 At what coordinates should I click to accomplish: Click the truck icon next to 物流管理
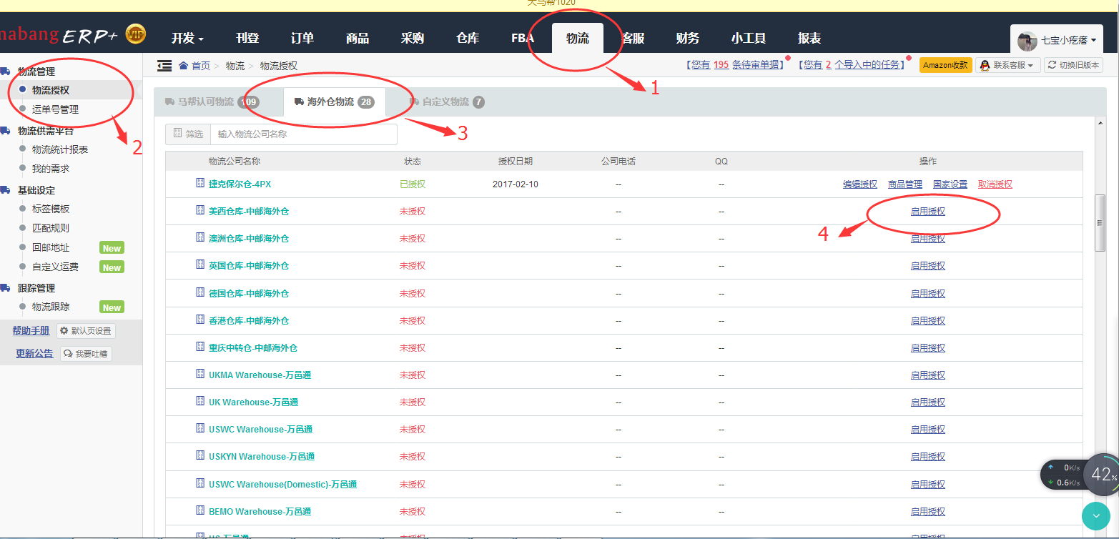click(6, 71)
